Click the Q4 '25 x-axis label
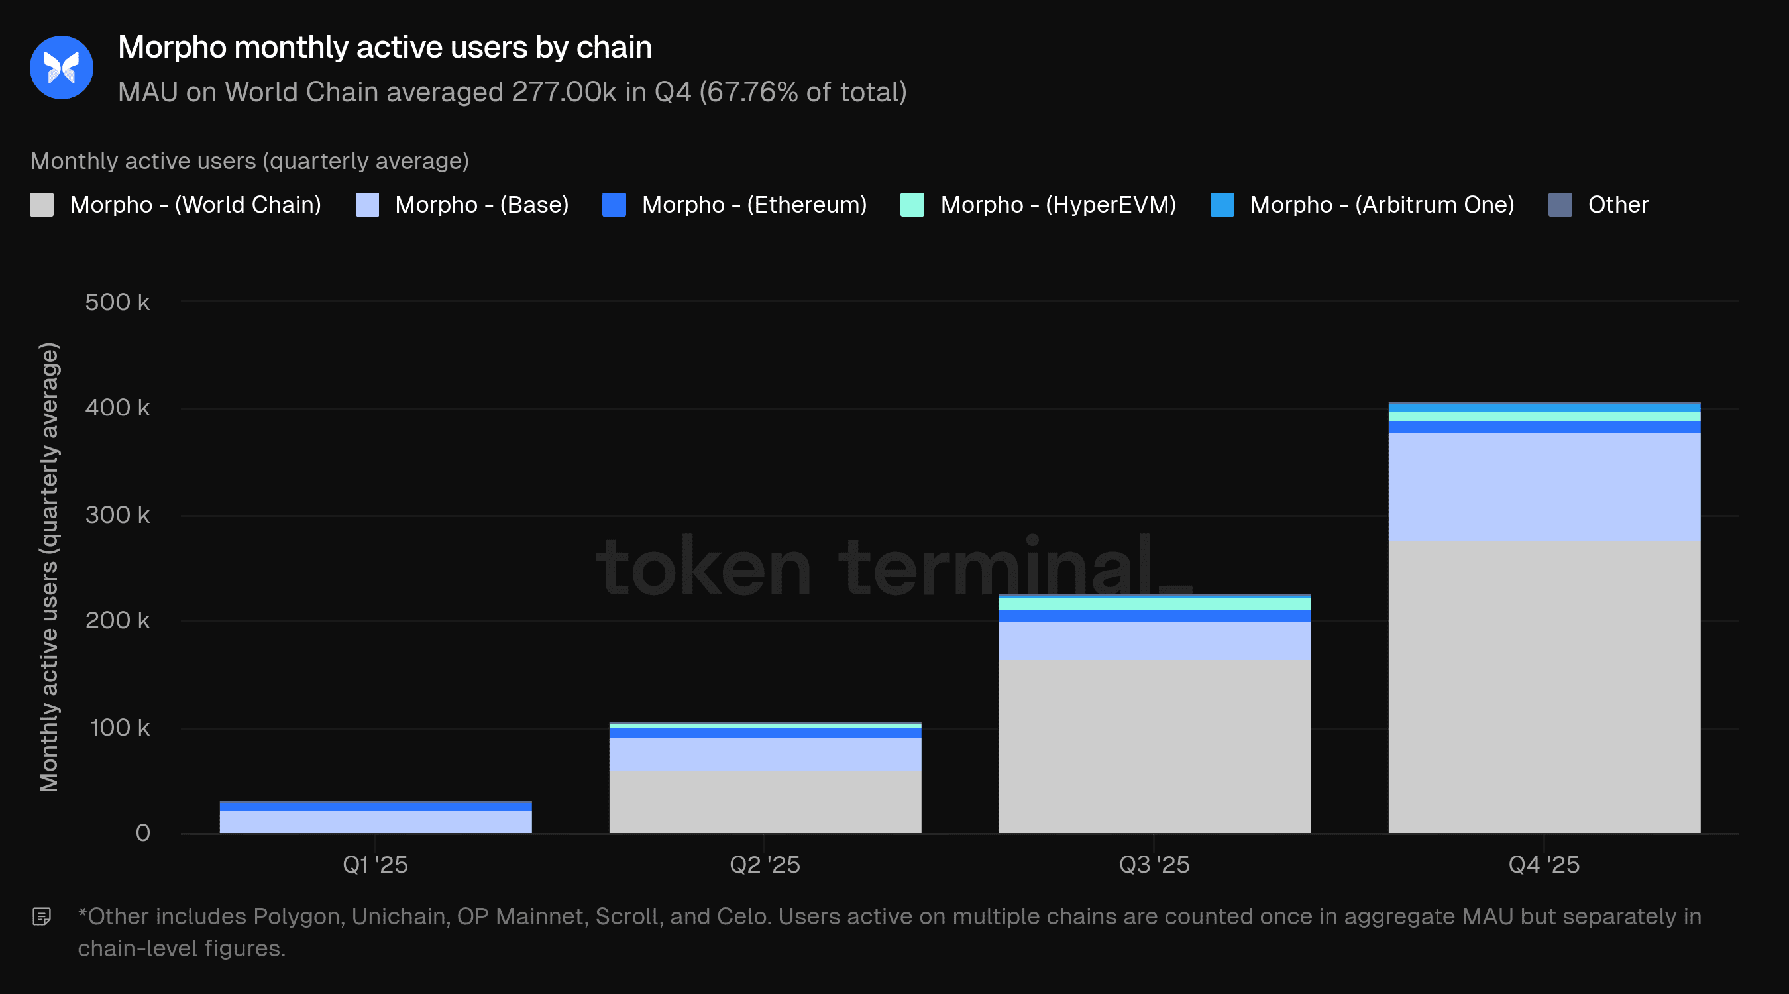The width and height of the screenshot is (1789, 994). [x=1544, y=865]
